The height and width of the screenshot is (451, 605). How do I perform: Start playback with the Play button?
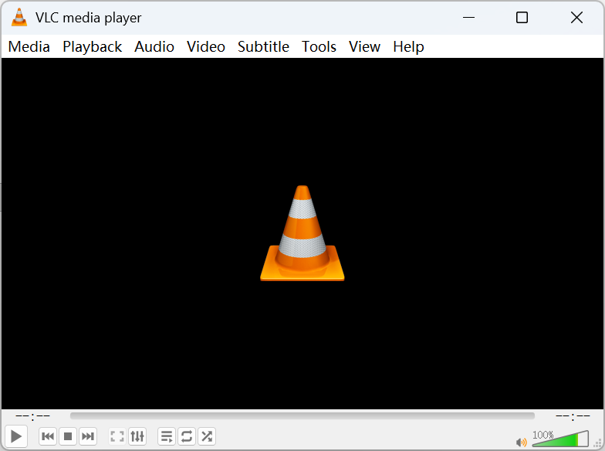[x=15, y=437]
